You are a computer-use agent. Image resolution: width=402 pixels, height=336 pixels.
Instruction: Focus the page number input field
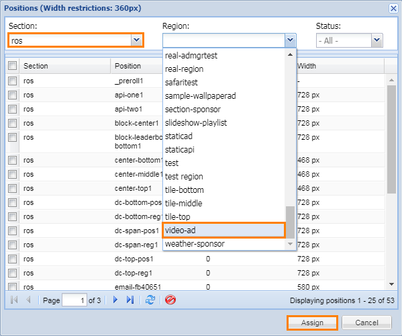click(74, 300)
